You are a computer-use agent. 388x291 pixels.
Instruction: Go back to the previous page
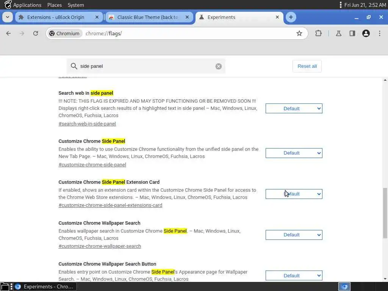point(8,33)
